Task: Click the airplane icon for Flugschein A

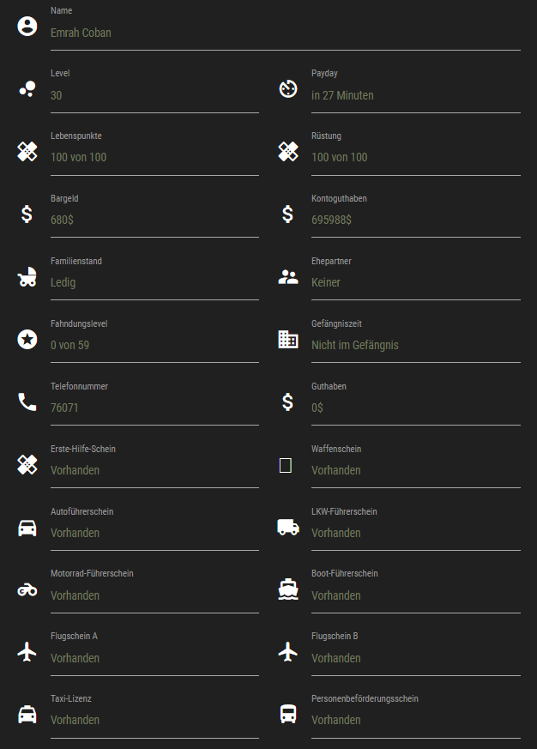Action: 27,652
